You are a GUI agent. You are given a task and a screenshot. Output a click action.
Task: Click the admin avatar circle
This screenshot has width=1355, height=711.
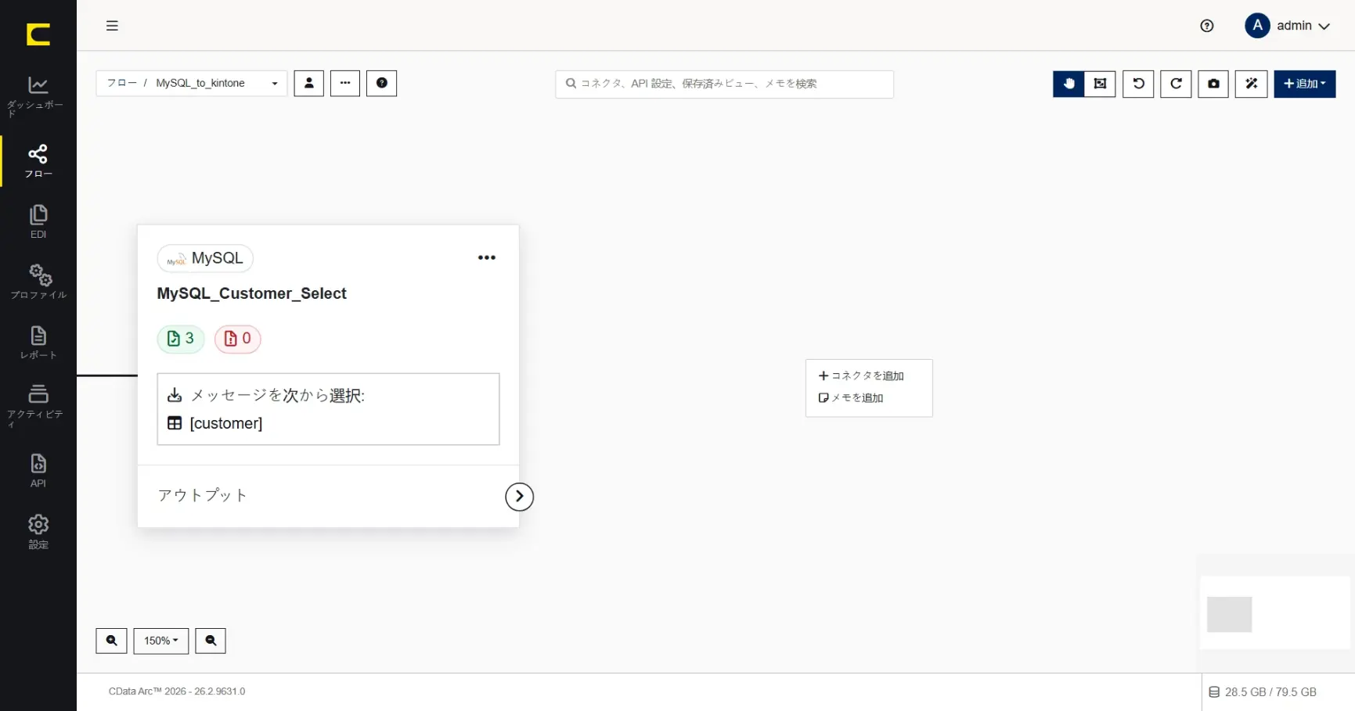pyautogui.click(x=1256, y=26)
